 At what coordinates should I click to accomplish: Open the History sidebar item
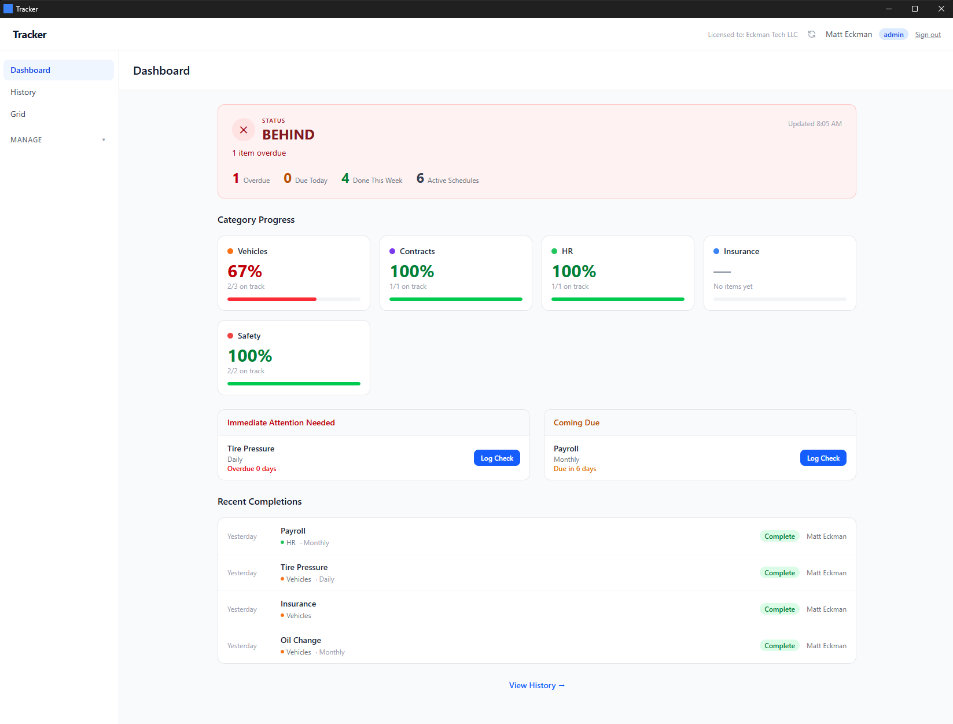pos(58,92)
